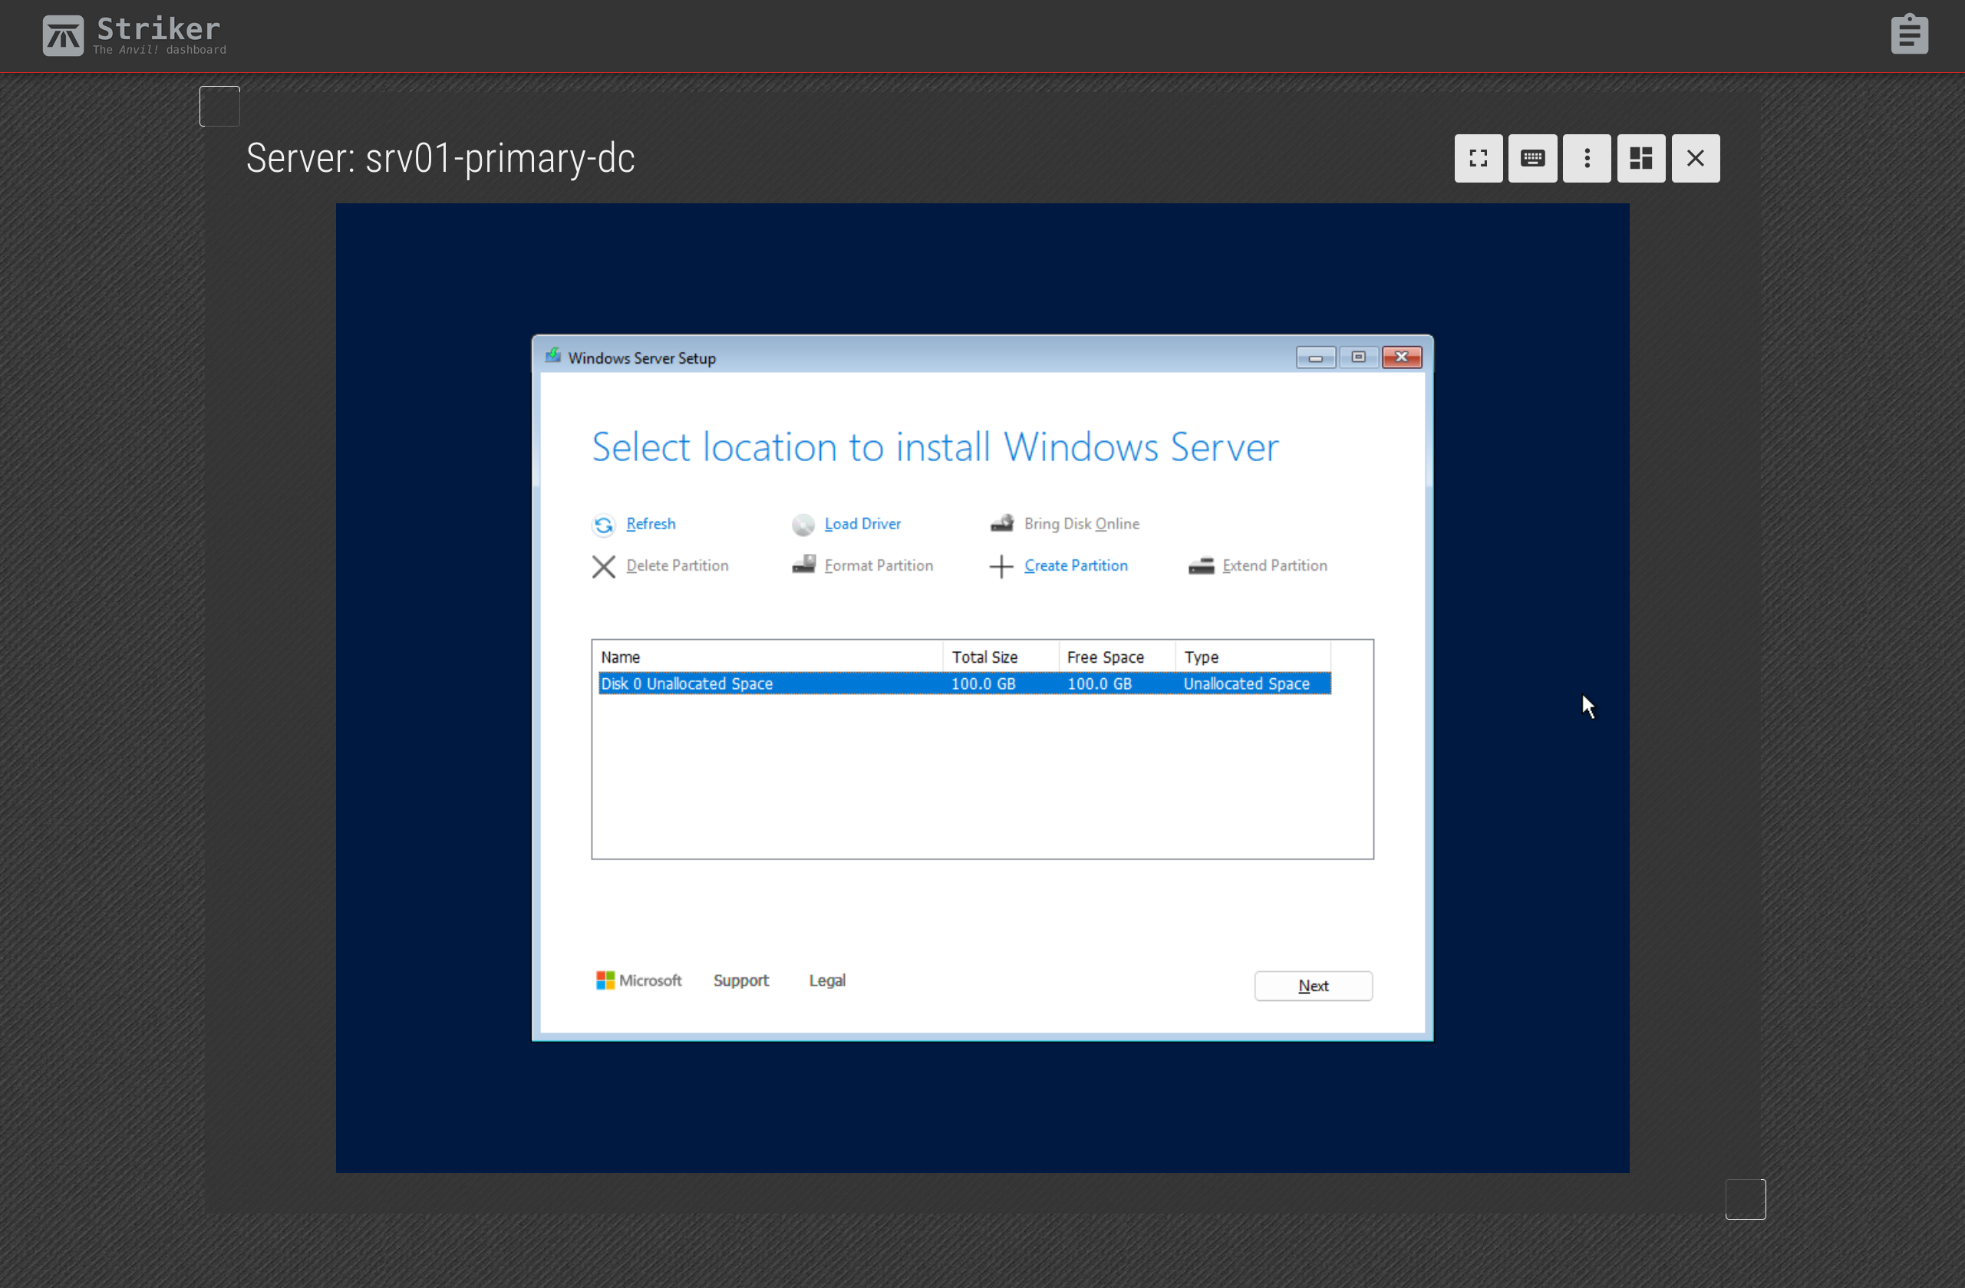Click the Unallocated Space type cell
1965x1288 pixels.
tap(1246, 684)
